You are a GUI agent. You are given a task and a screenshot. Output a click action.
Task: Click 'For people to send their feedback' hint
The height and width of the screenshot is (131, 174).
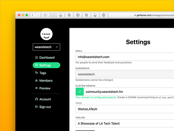[104, 63]
